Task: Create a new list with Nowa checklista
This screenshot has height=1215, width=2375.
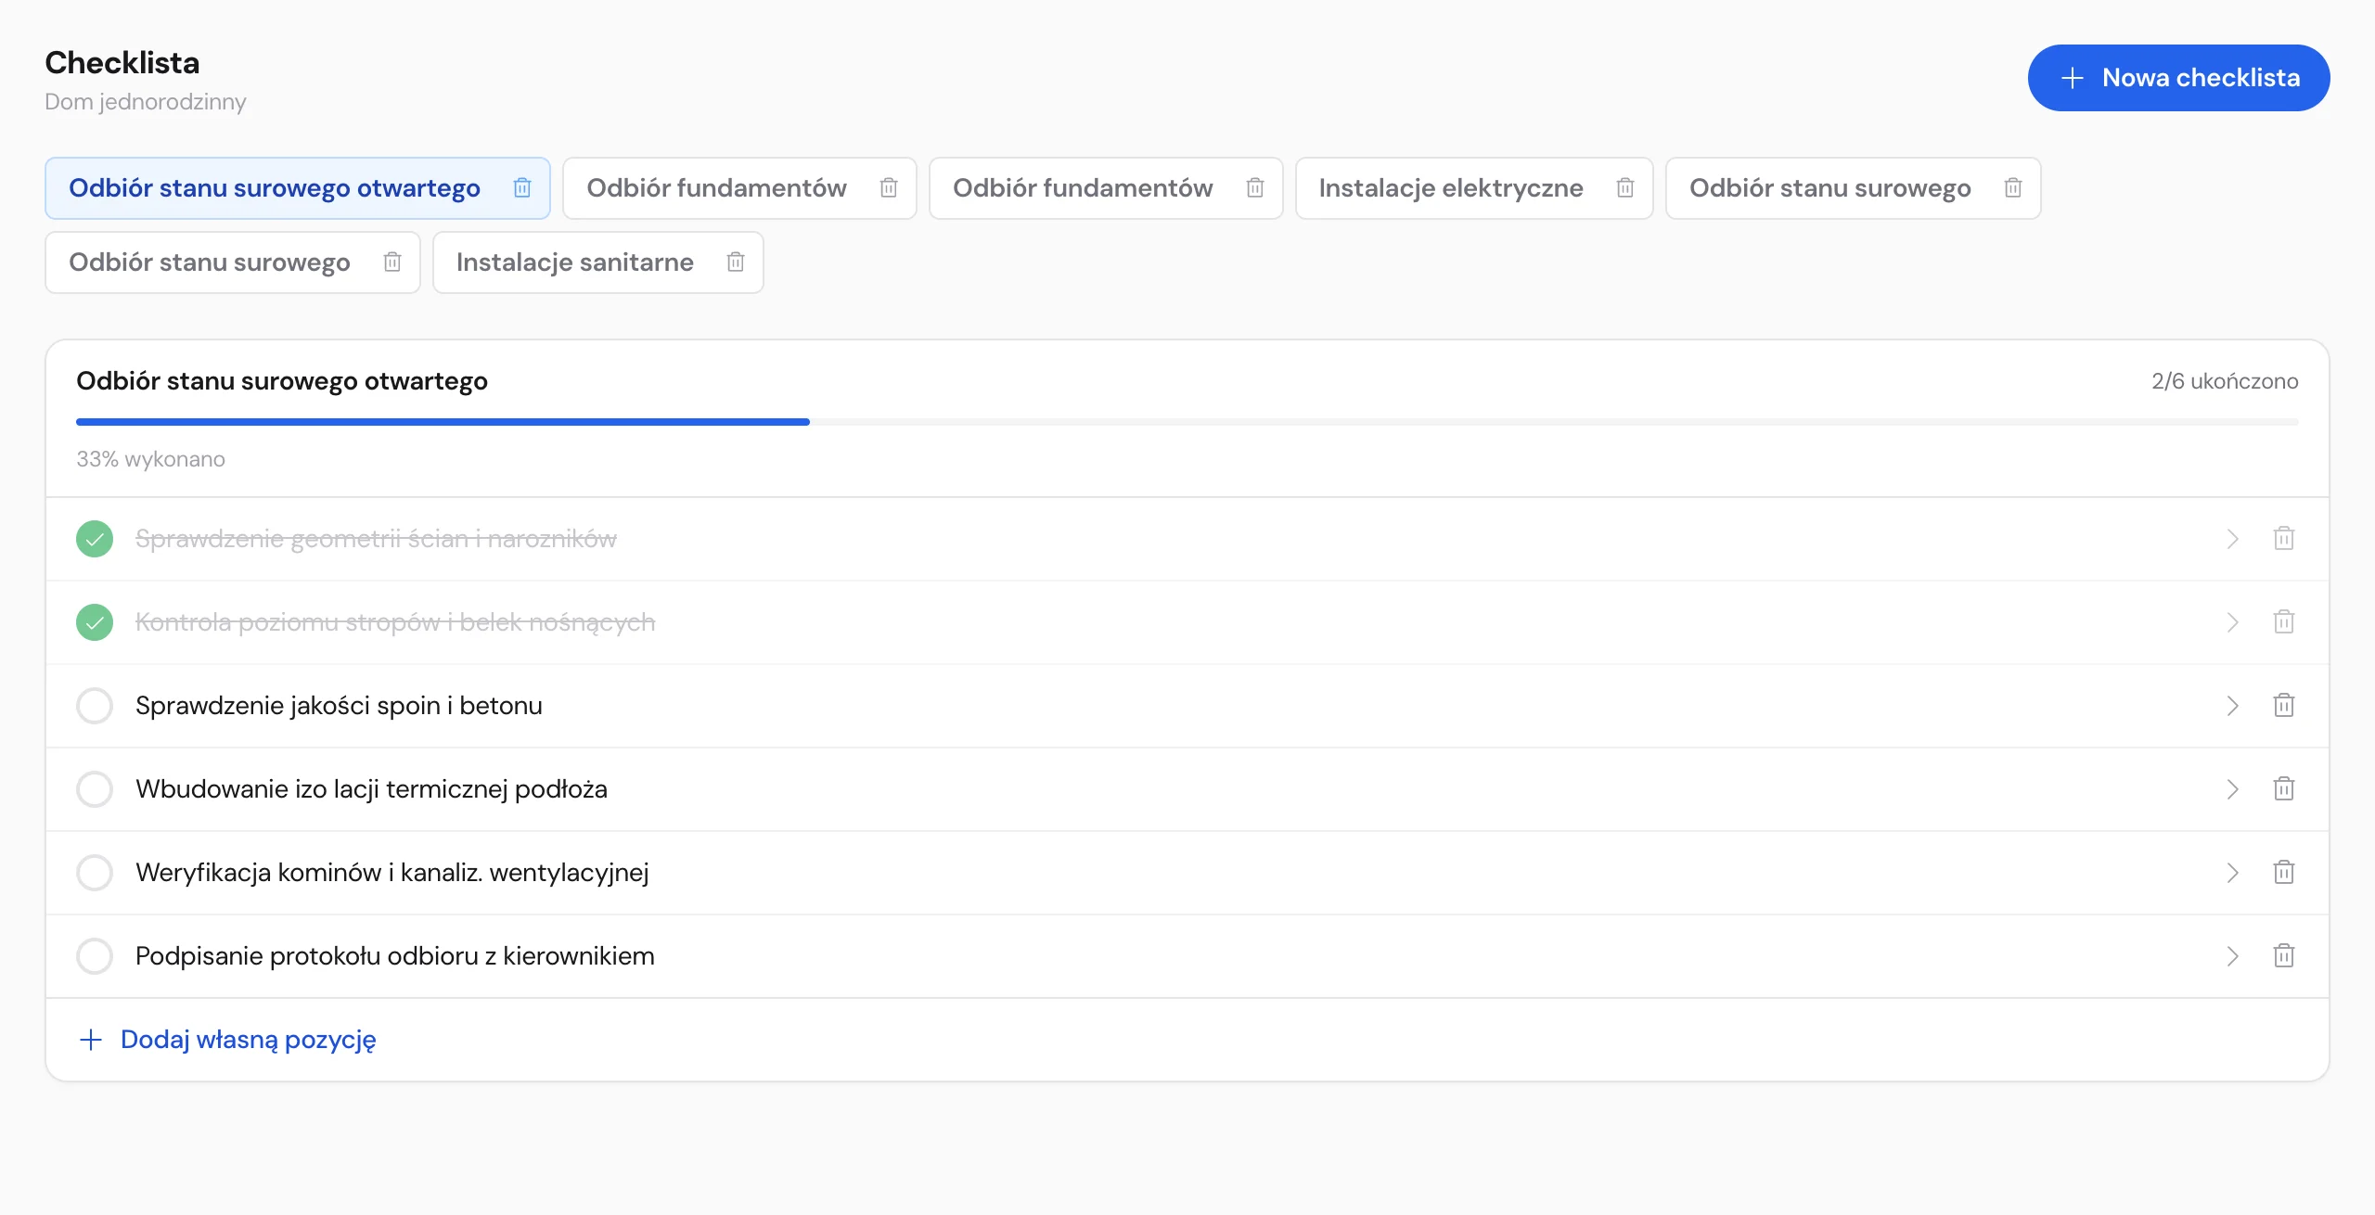Action: click(x=2178, y=78)
